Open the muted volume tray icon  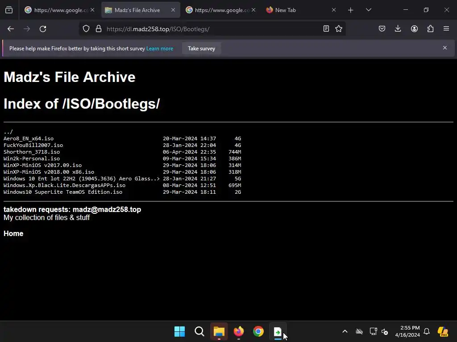[385, 331]
